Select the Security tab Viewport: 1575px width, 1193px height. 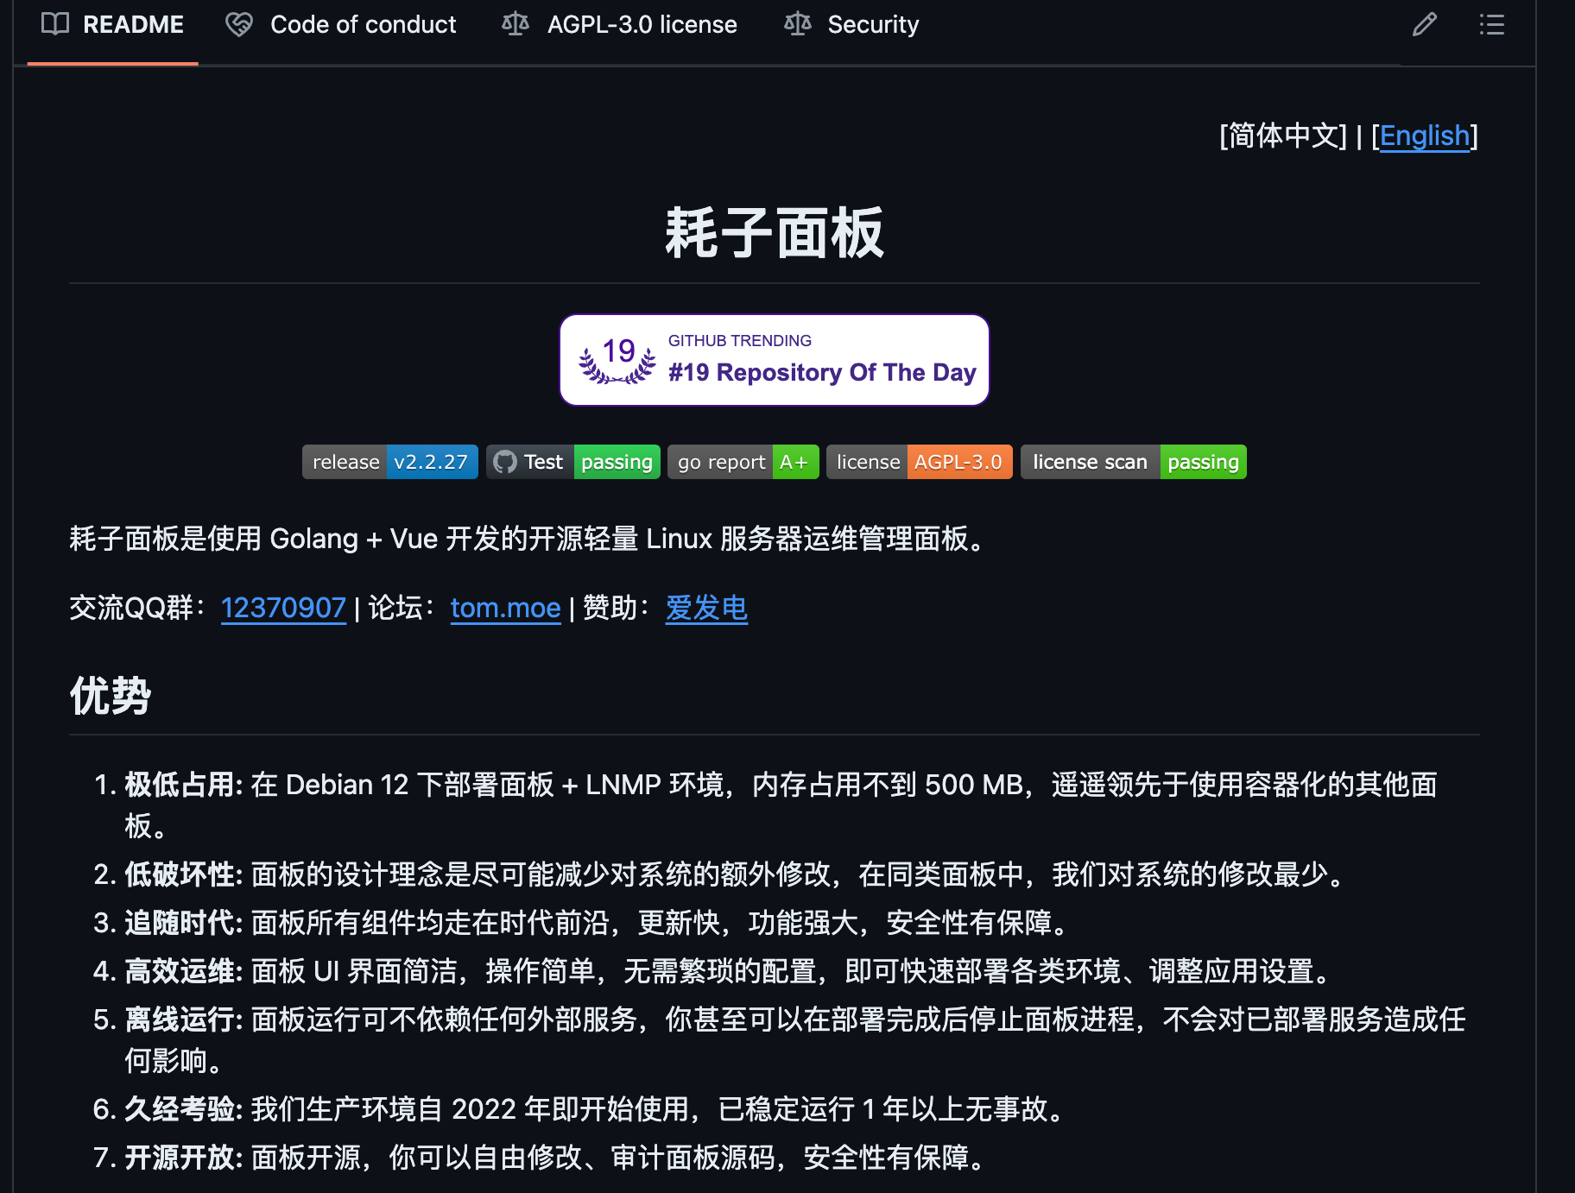pos(872,25)
